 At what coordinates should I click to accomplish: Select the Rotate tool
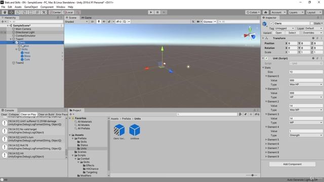coord(18,12)
